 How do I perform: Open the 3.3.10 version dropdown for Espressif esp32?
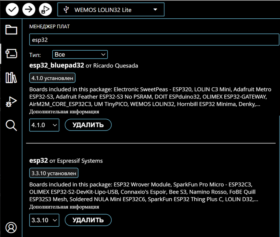[x=44, y=220]
